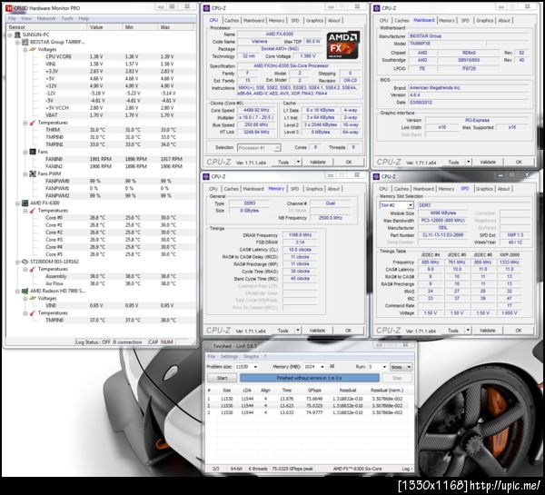The height and width of the screenshot is (495, 545).
Task: Click the lightning Voltages icon under BIOSTAR
Action: [x=33, y=49]
